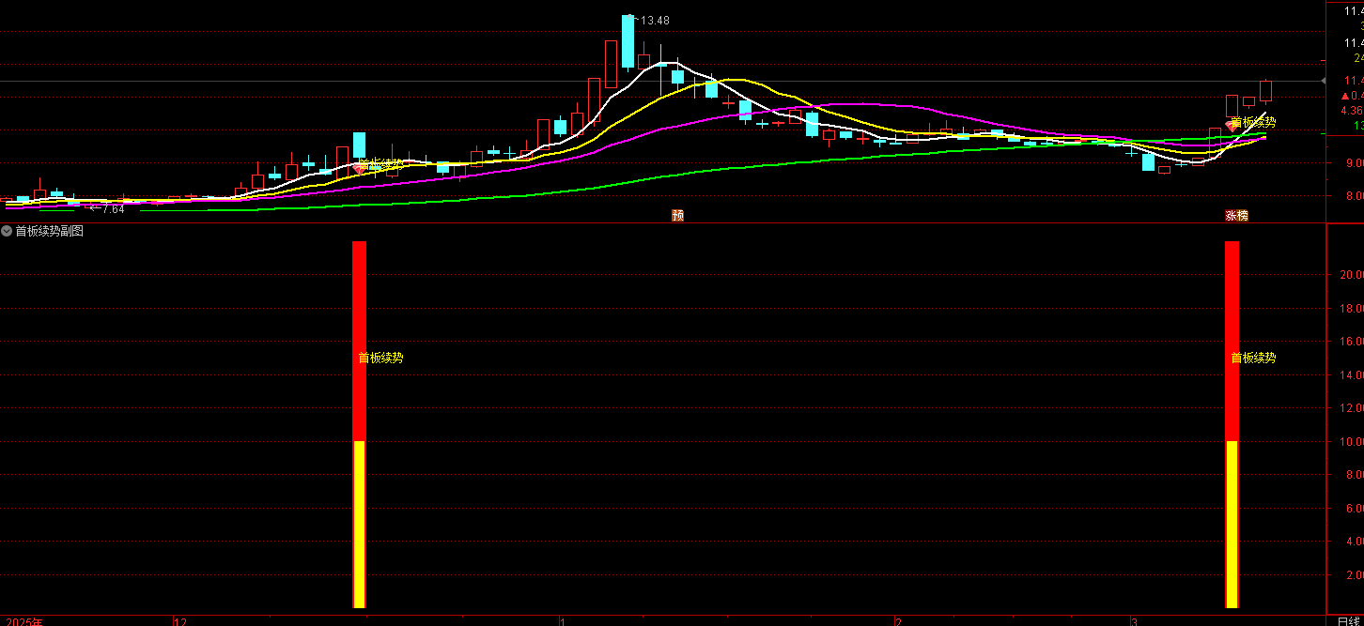Viewport: 1364px width, 626px height.
Task: Click the 首板续势副图 sub-chart title
Action: 49,231
